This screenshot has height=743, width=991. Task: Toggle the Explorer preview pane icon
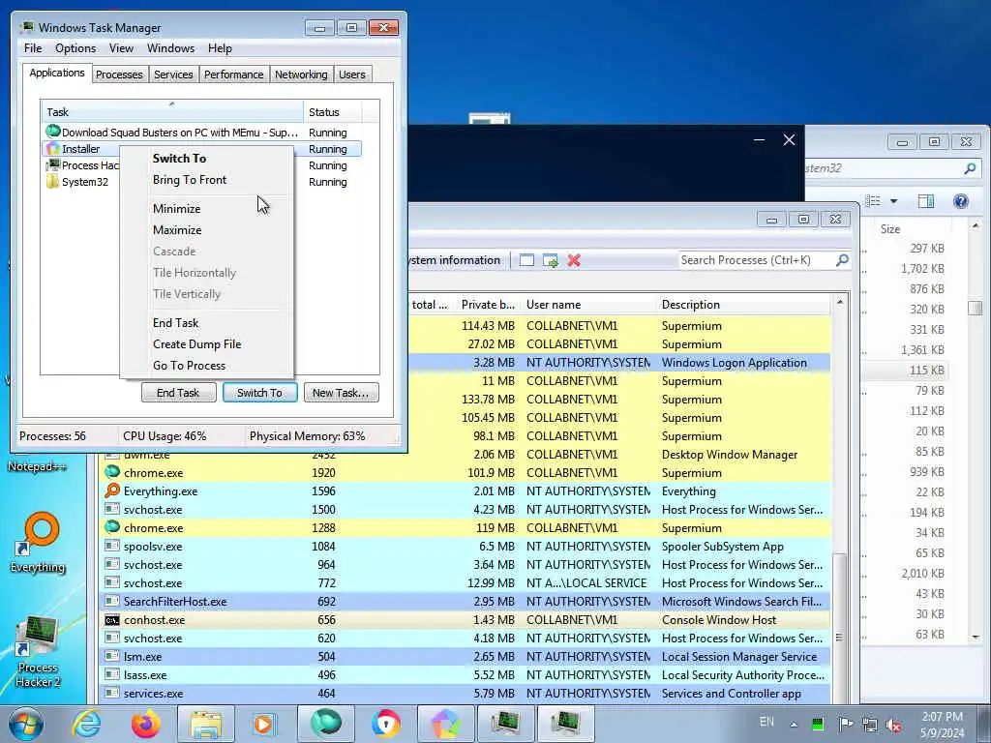(x=926, y=201)
